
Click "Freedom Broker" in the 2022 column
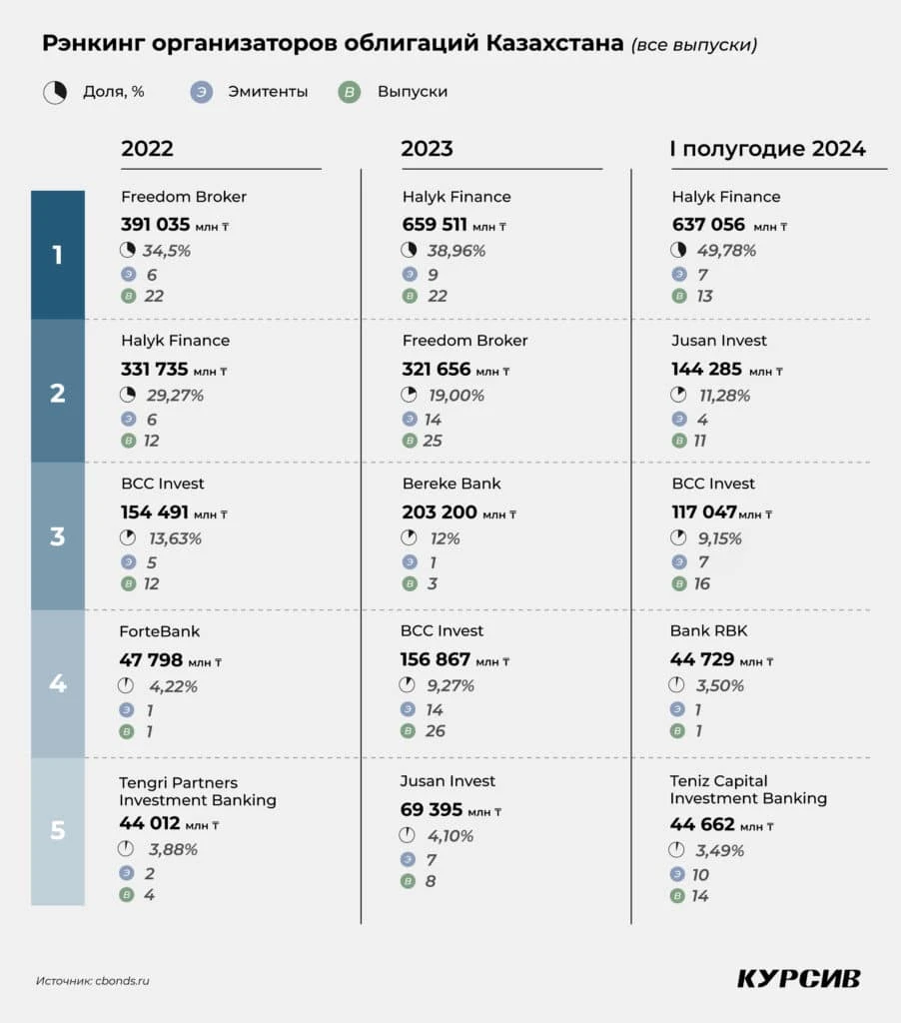click(x=184, y=197)
